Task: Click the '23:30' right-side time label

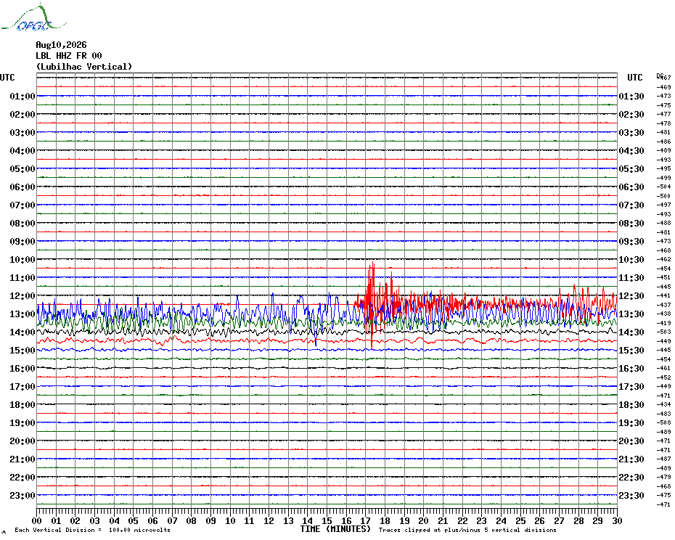Action: pos(631,496)
